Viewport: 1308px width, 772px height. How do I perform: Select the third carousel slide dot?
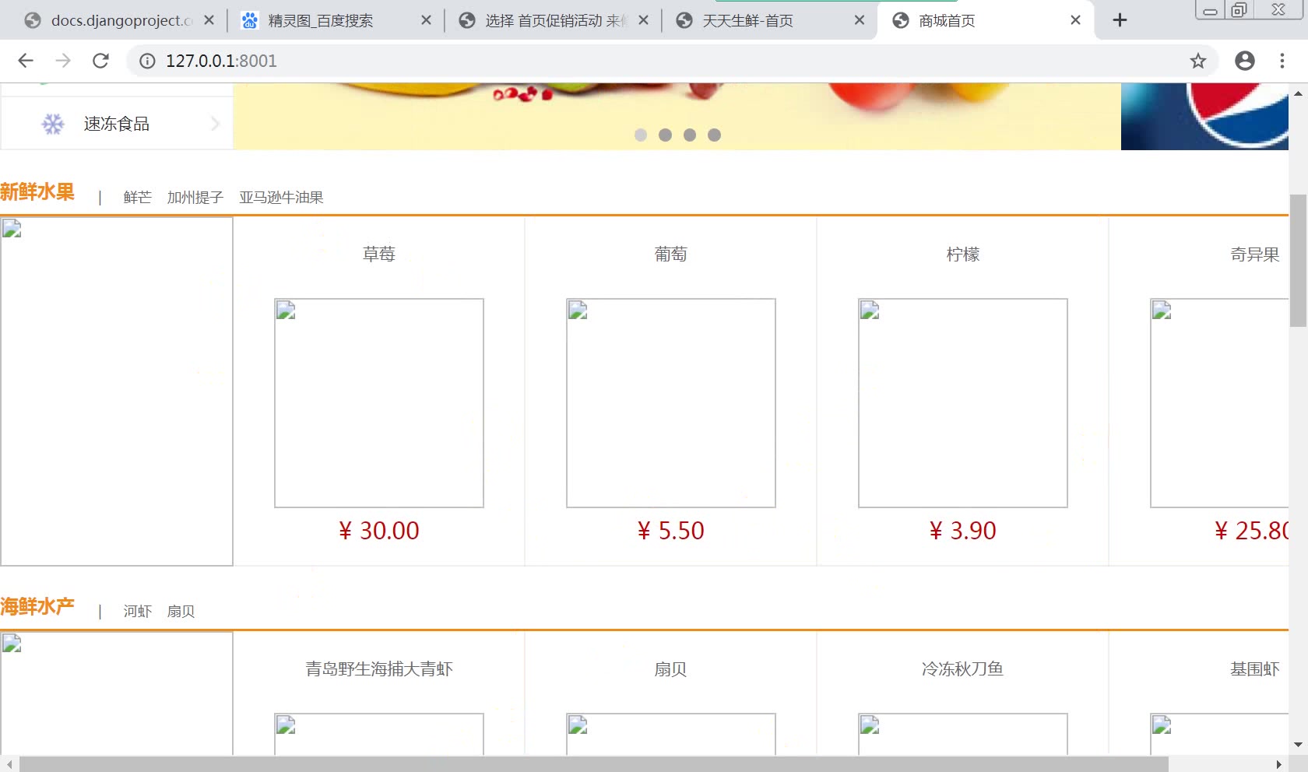(x=690, y=135)
